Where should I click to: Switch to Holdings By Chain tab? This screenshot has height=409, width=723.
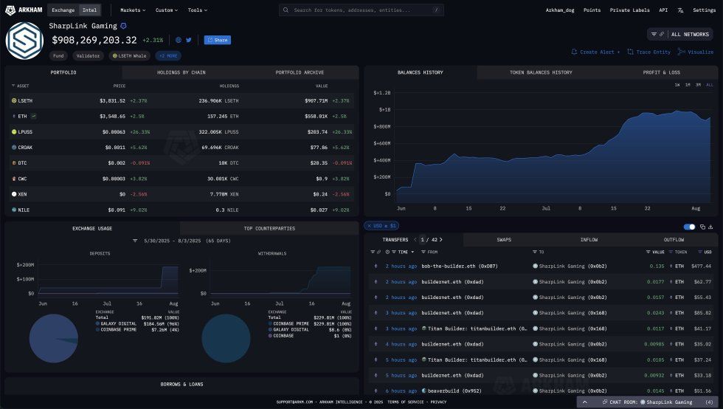pyautogui.click(x=181, y=72)
